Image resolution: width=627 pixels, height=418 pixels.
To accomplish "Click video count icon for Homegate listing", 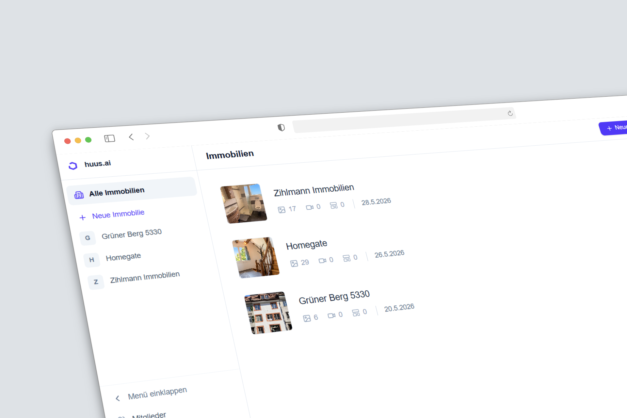I will 323,261.
